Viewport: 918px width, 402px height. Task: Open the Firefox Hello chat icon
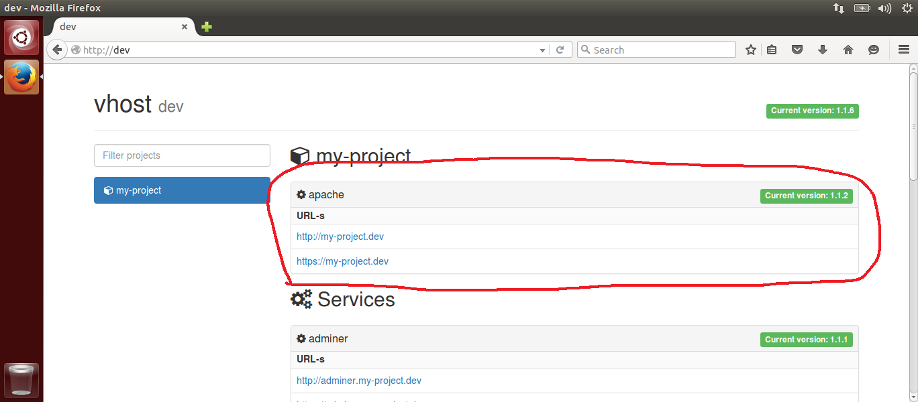pos(873,50)
